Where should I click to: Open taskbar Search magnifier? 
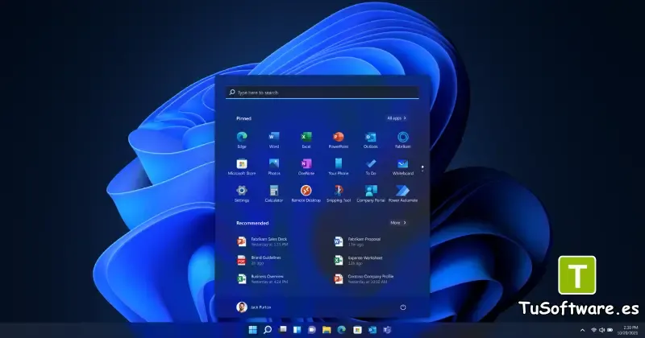click(268, 330)
